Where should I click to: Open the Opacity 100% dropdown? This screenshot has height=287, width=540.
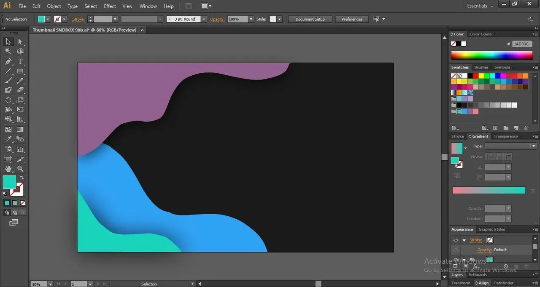[x=251, y=19]
